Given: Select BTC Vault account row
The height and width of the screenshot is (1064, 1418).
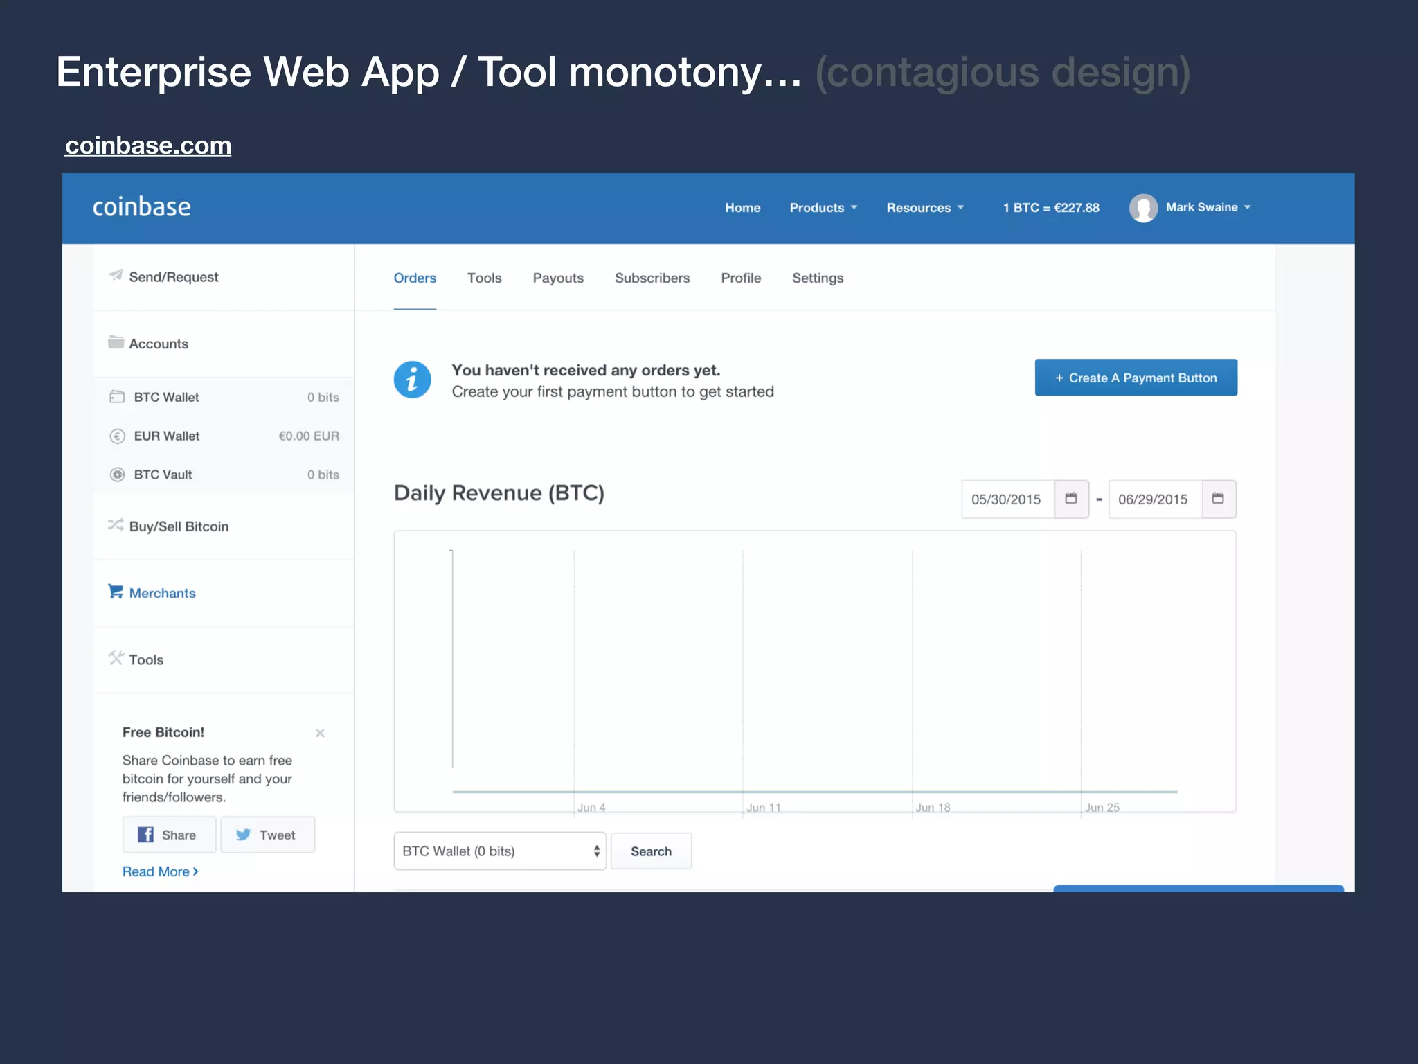Looking at the screenshot, I should (x=224, y=475).
